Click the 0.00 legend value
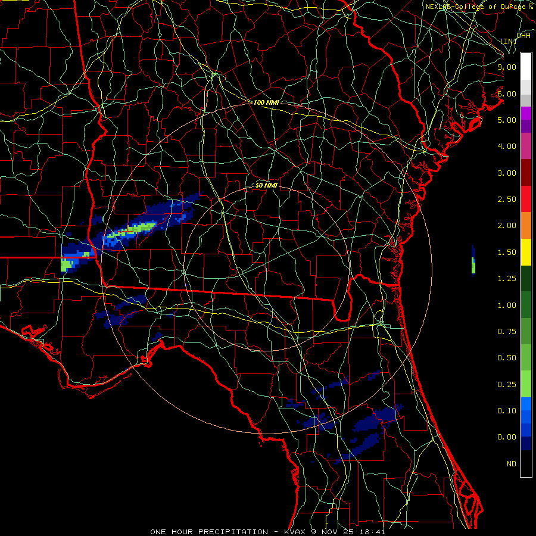This screenshot has height=536, width=536. click(x=507, y=437)
